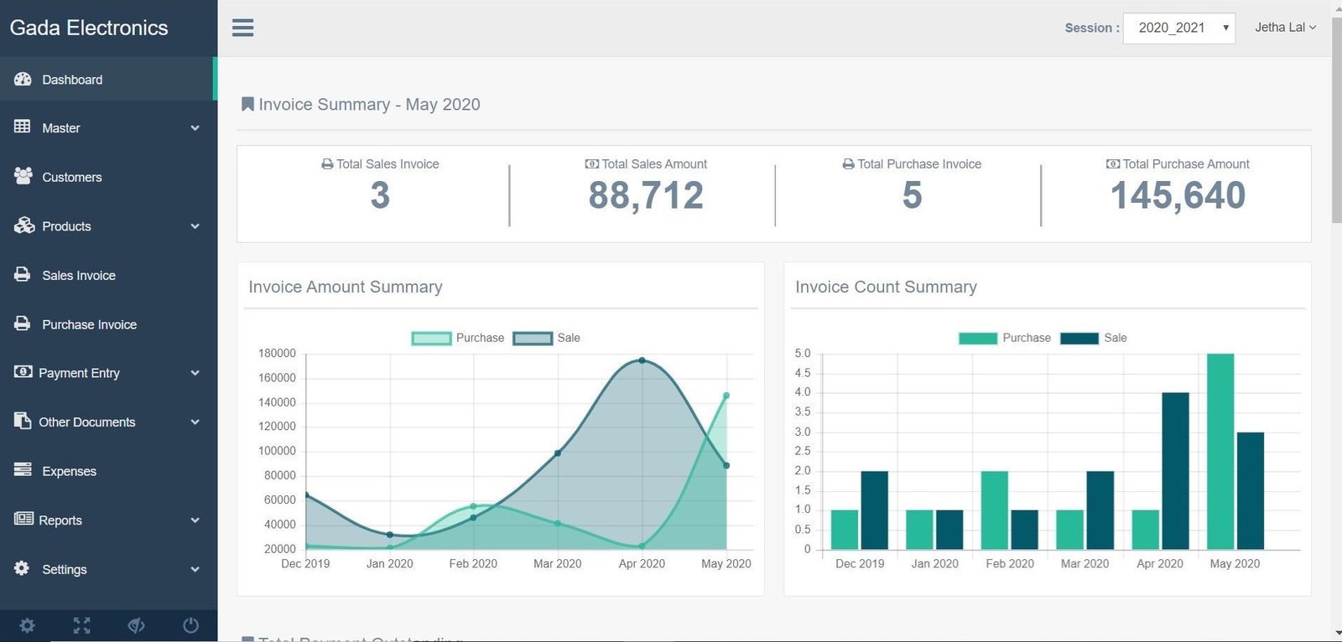Click the Master table icon
1342x642 pixels.
[23, 127]
